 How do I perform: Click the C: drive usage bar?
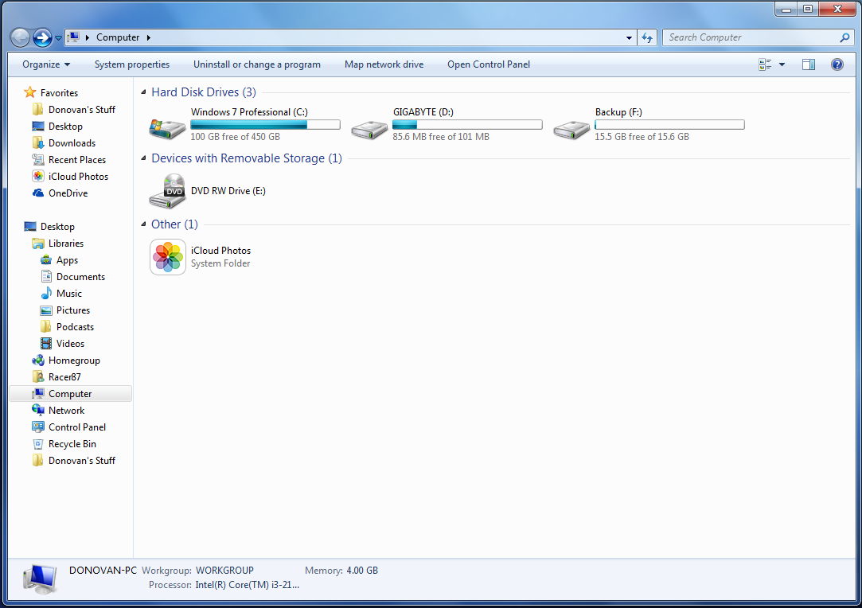tap(266, 125)
